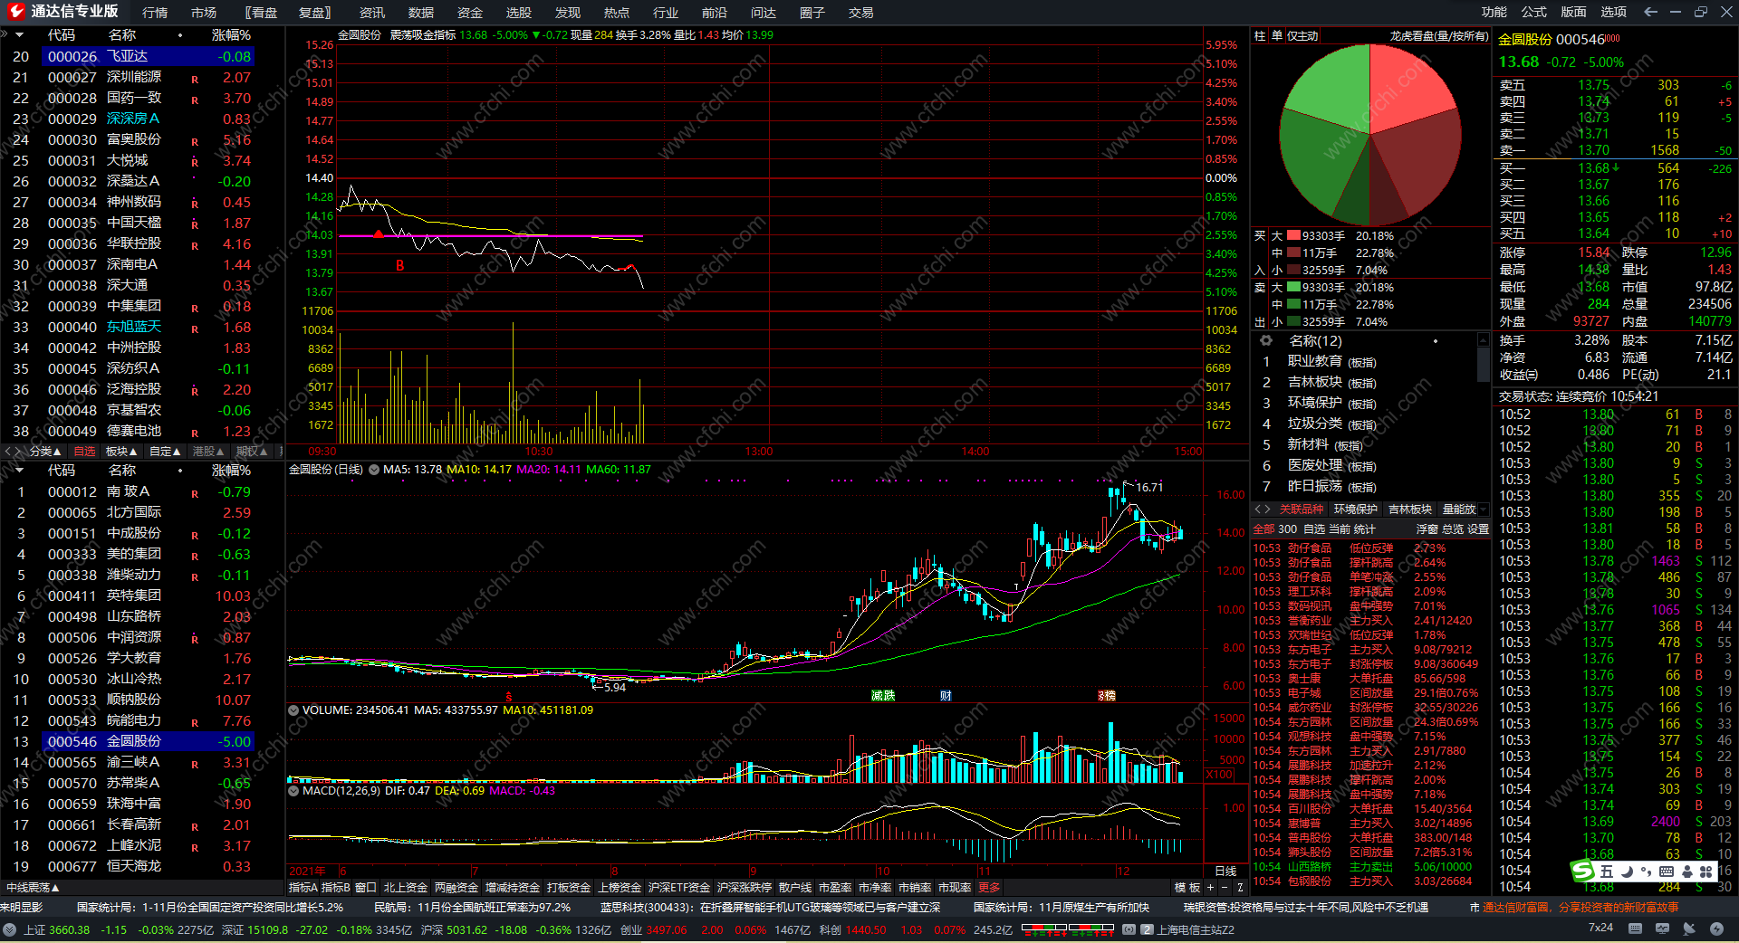Click the 日线 period button
1739x943 pixels.
(1225, 871)
